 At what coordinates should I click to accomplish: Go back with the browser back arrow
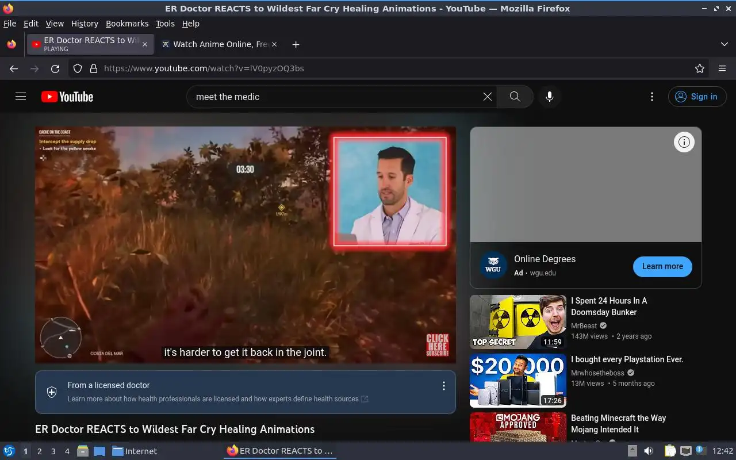pos(14,68)
